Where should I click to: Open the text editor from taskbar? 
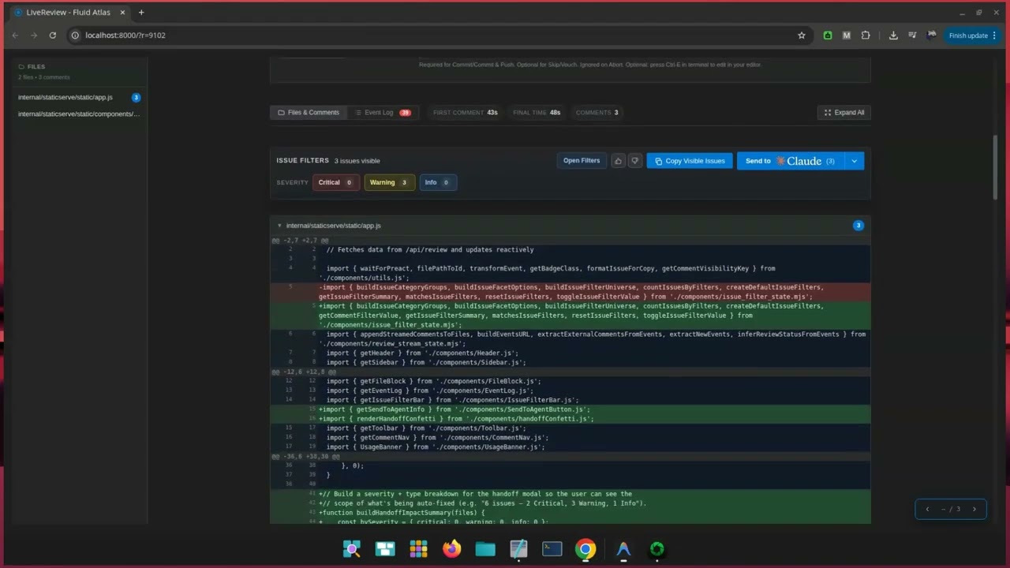tap(518, 550)
